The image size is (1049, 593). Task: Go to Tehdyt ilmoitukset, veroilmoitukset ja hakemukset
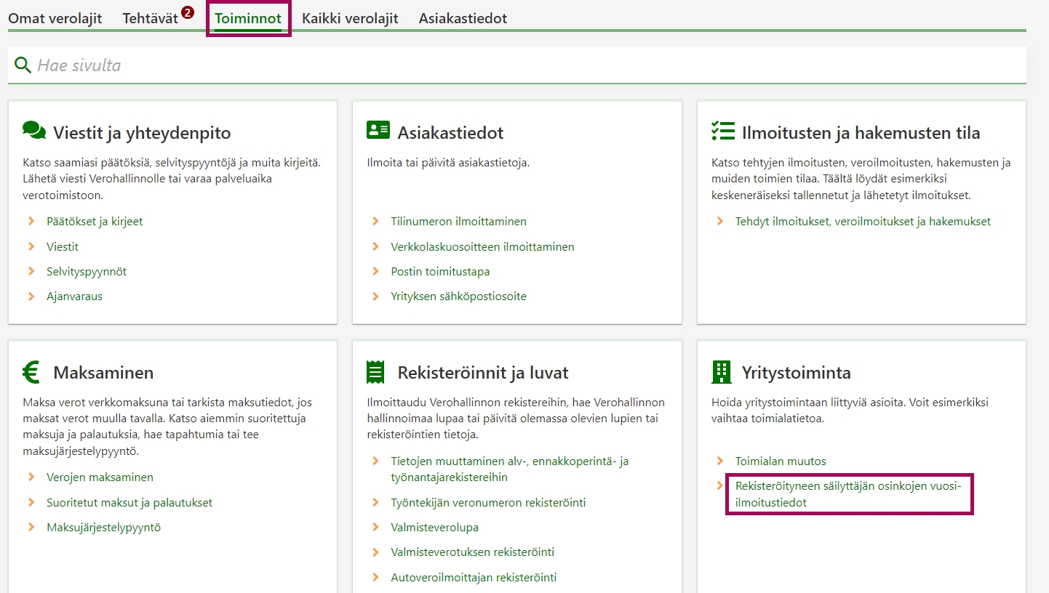coord(863,222)
